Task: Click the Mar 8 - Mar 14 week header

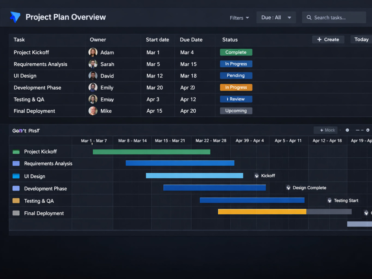Action: (132, 141)
